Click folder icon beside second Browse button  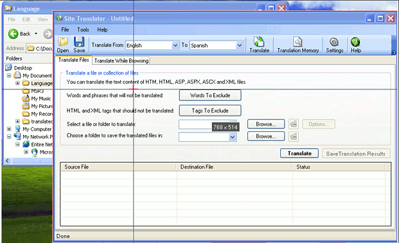pyautogui.click(x=294, y=136)
